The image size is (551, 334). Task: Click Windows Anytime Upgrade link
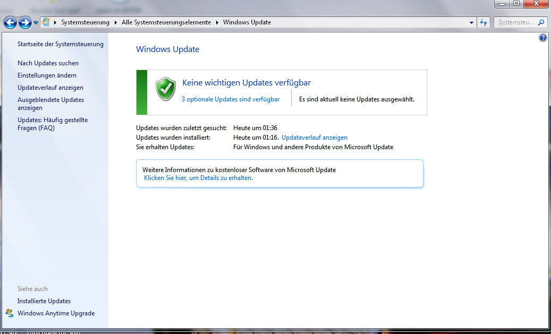pos(56,313)
